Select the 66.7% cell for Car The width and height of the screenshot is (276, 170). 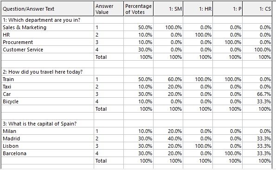tap(257, 94)
